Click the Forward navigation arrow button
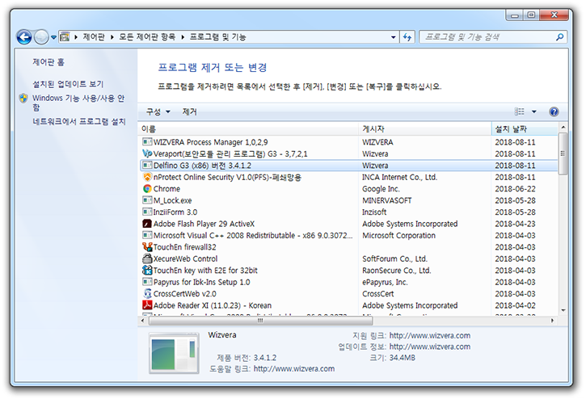Viewport: 586px width, 399px height. [41, 37]
